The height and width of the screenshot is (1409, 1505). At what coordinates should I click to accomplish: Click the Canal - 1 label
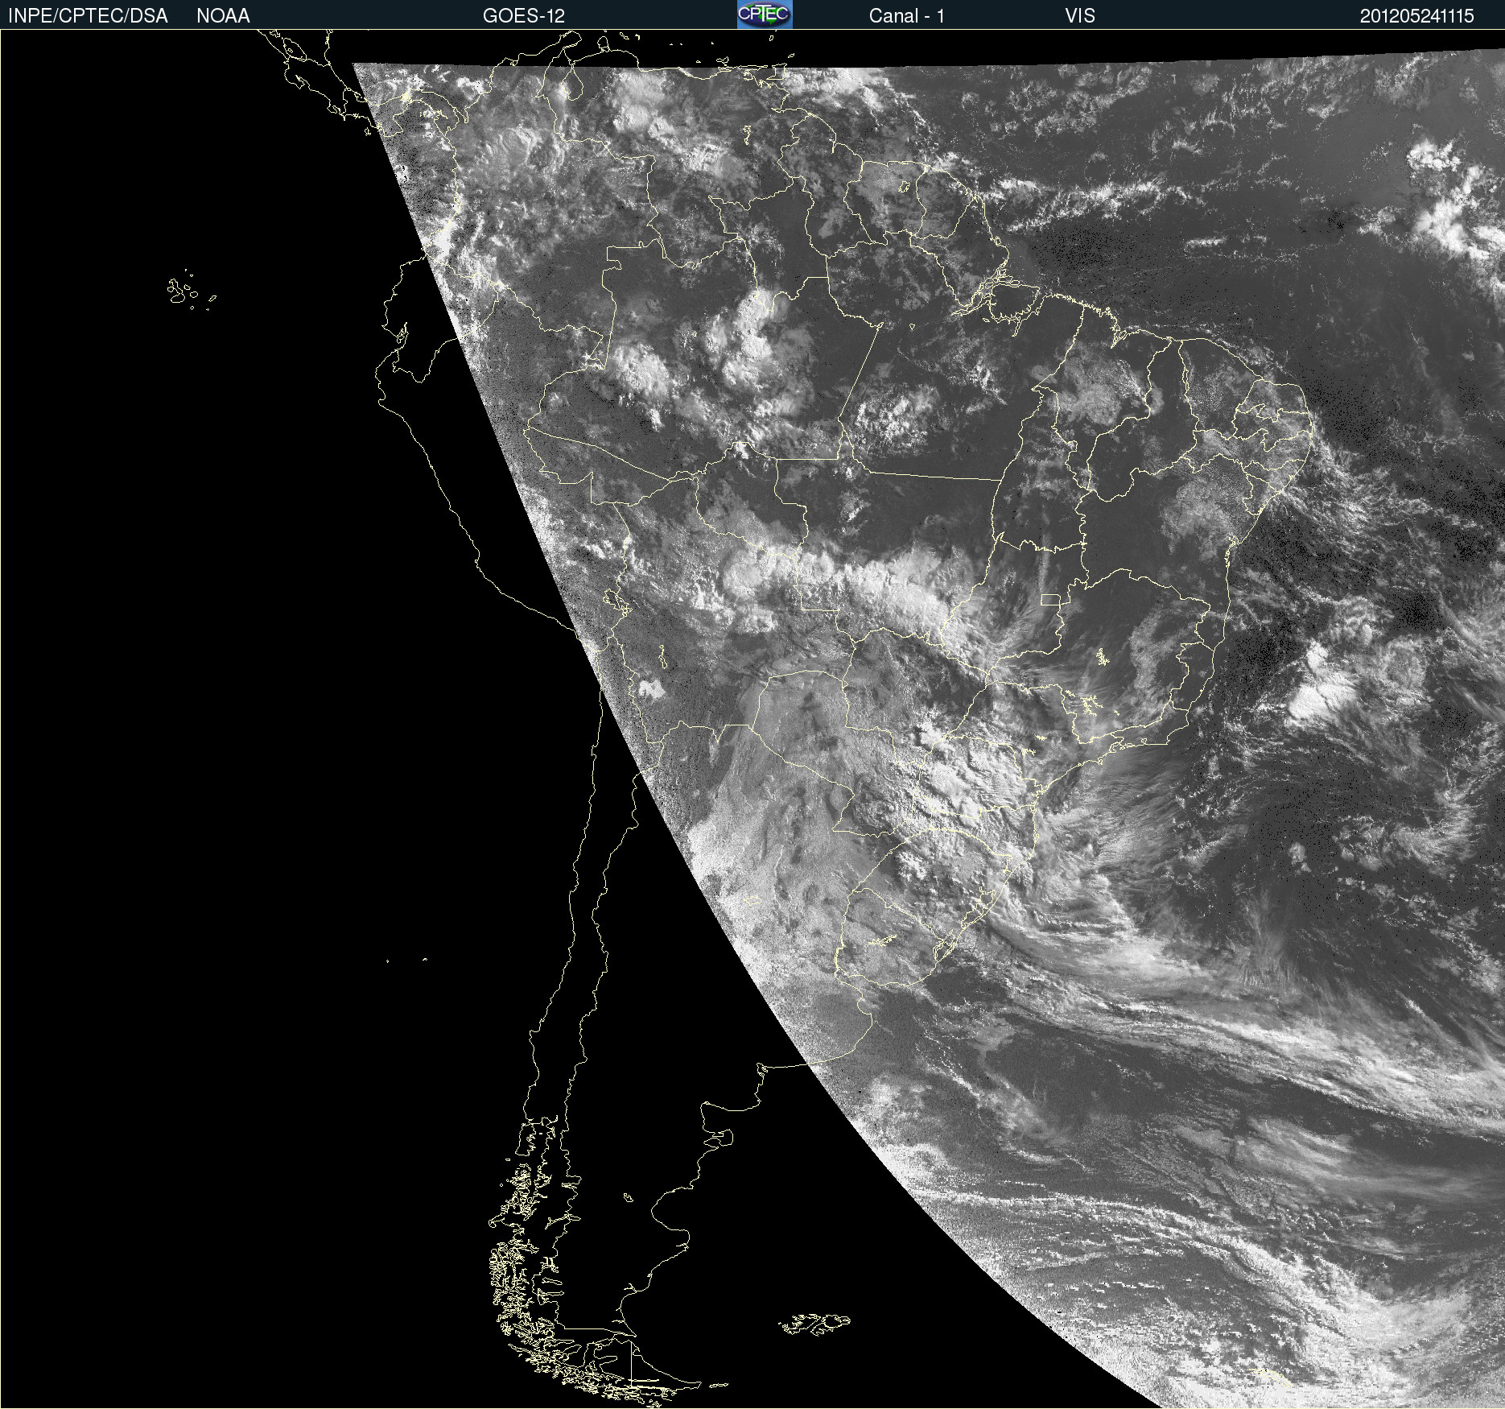pos(906,16)
